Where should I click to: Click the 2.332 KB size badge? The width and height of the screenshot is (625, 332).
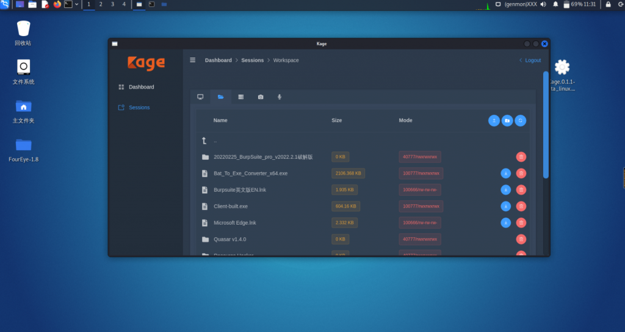point(344,223)
